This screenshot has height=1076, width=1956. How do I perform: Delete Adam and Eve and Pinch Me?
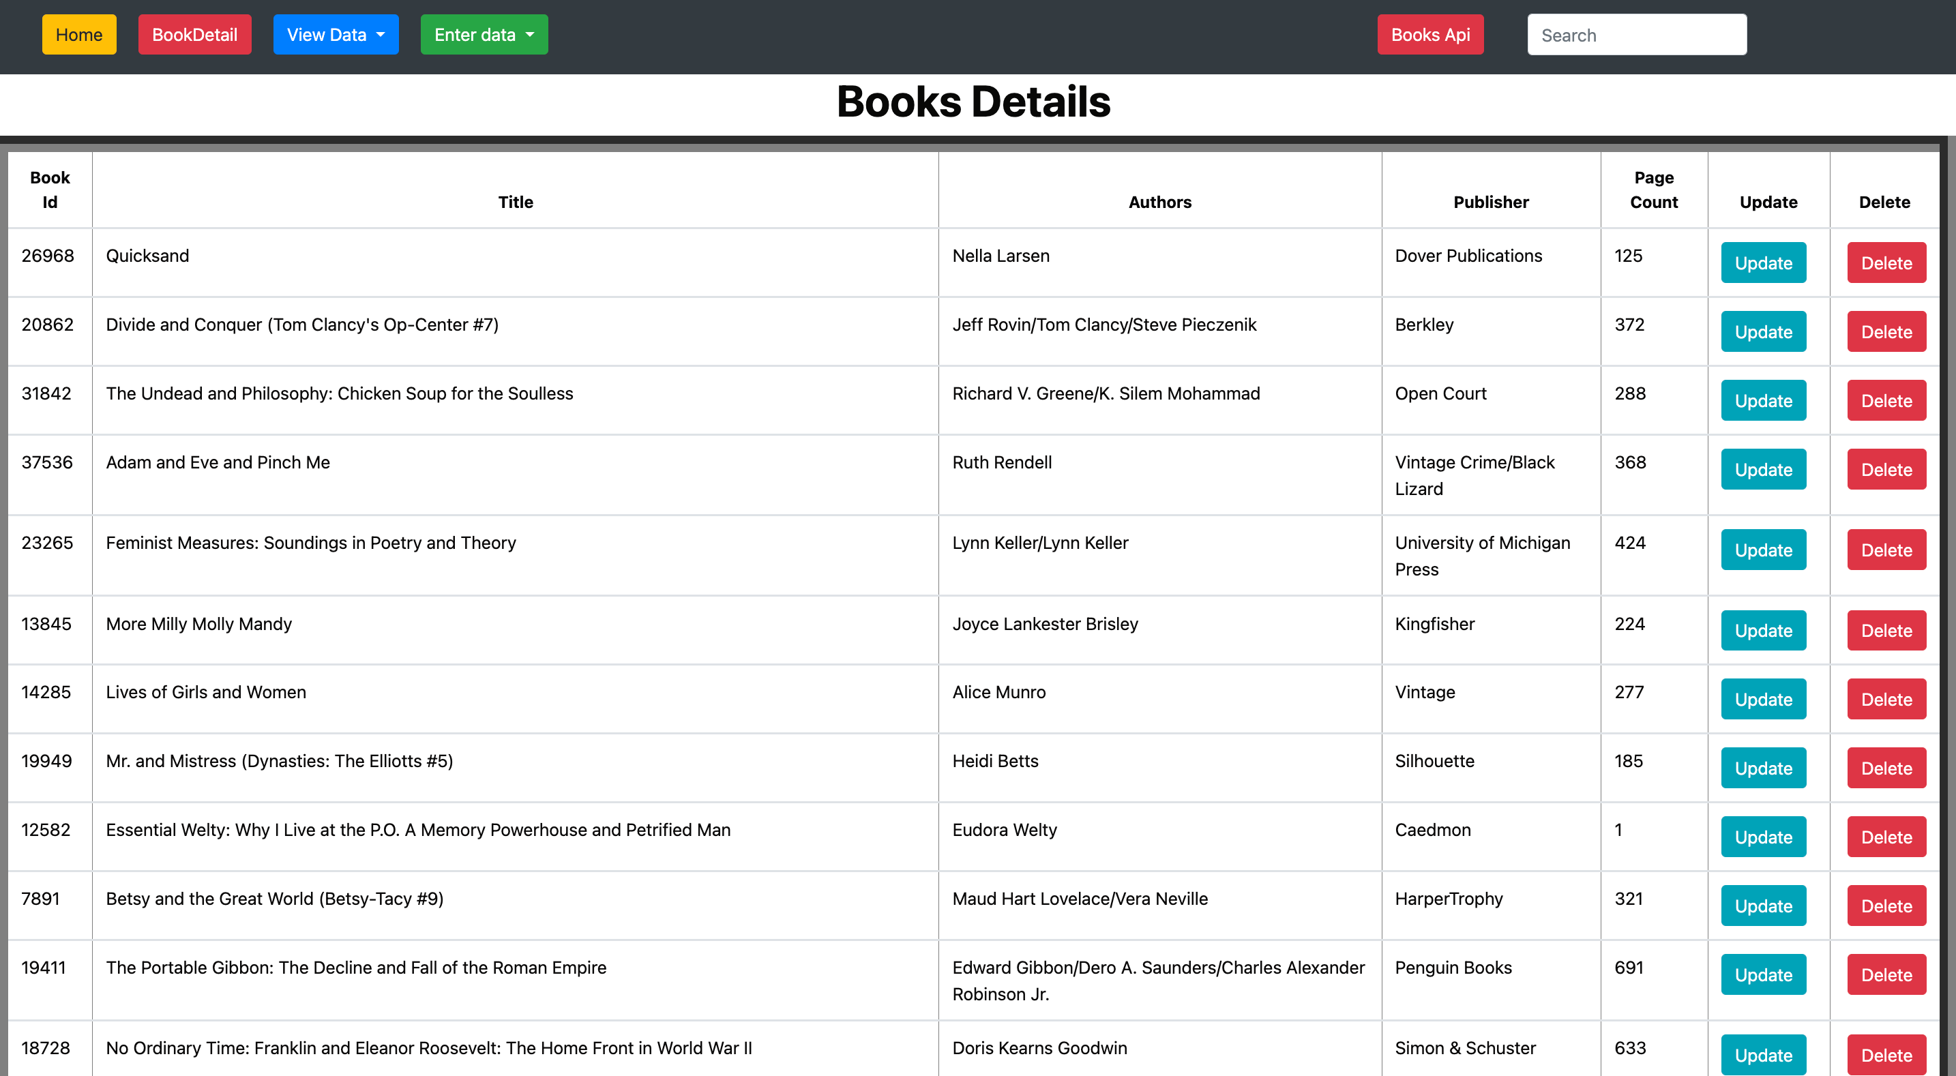1886,469
